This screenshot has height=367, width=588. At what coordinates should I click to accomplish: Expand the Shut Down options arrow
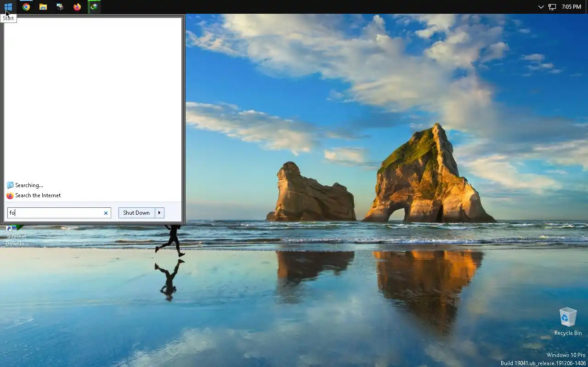point(159,213)
